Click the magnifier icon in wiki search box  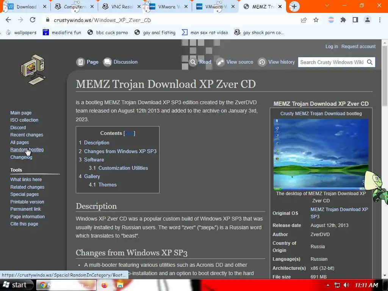tap(370, 62)
